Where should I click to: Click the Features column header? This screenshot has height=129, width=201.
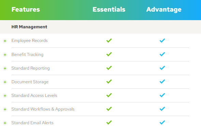click(26, 10)
